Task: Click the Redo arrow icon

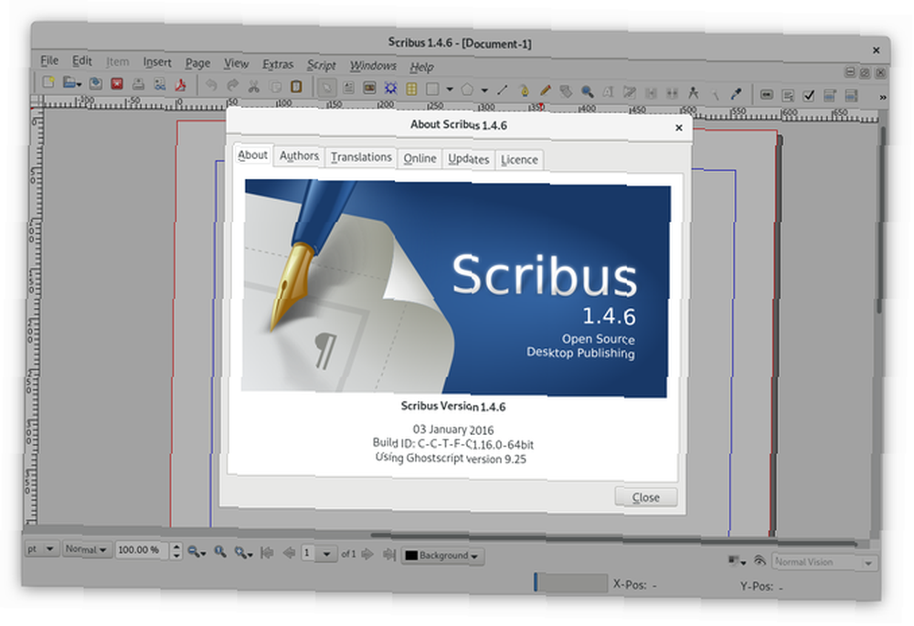Action: (x=232, y=86)
